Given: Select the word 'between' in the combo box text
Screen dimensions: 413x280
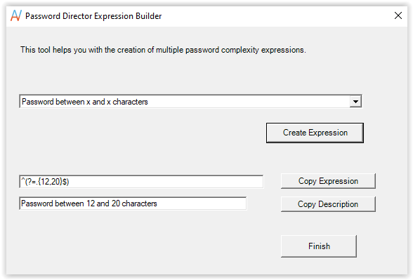Looking at the screenshot, I should point(70,102).
